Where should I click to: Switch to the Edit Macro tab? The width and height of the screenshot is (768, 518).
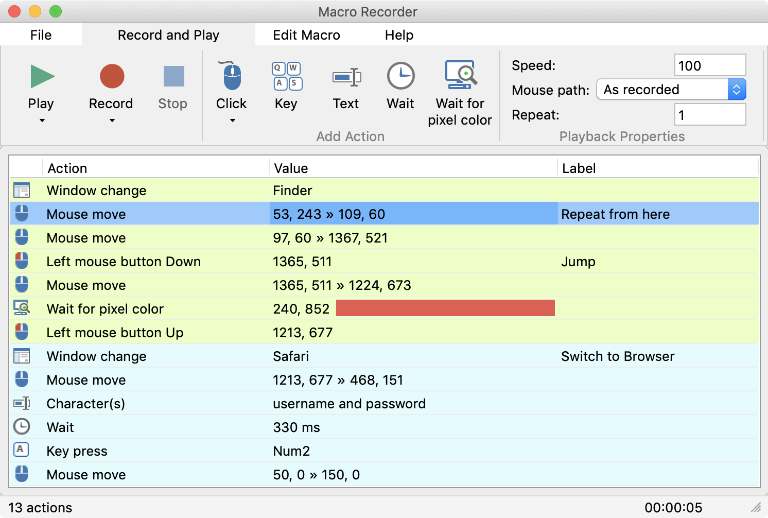tap(306, 34)
